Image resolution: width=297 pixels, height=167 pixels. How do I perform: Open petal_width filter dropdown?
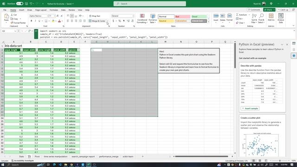(x=67, y=50)
